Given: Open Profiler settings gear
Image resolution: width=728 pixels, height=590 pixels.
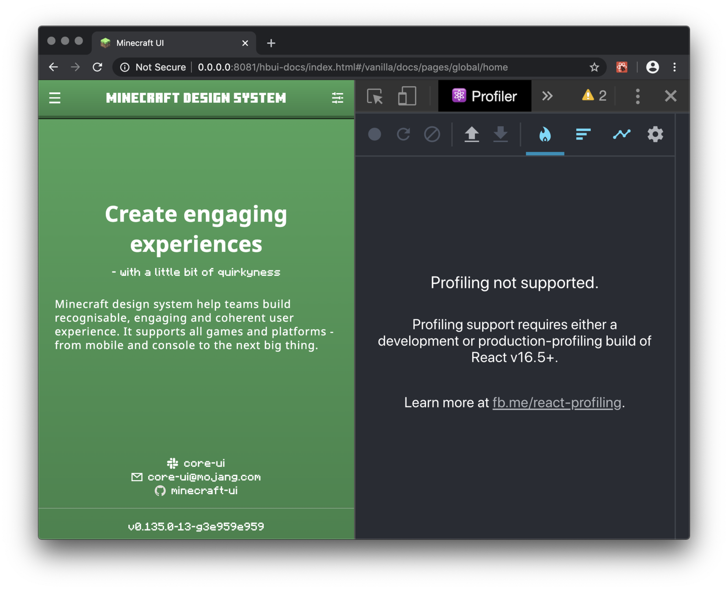Looking at the screenshot, I should click(655, 134).
